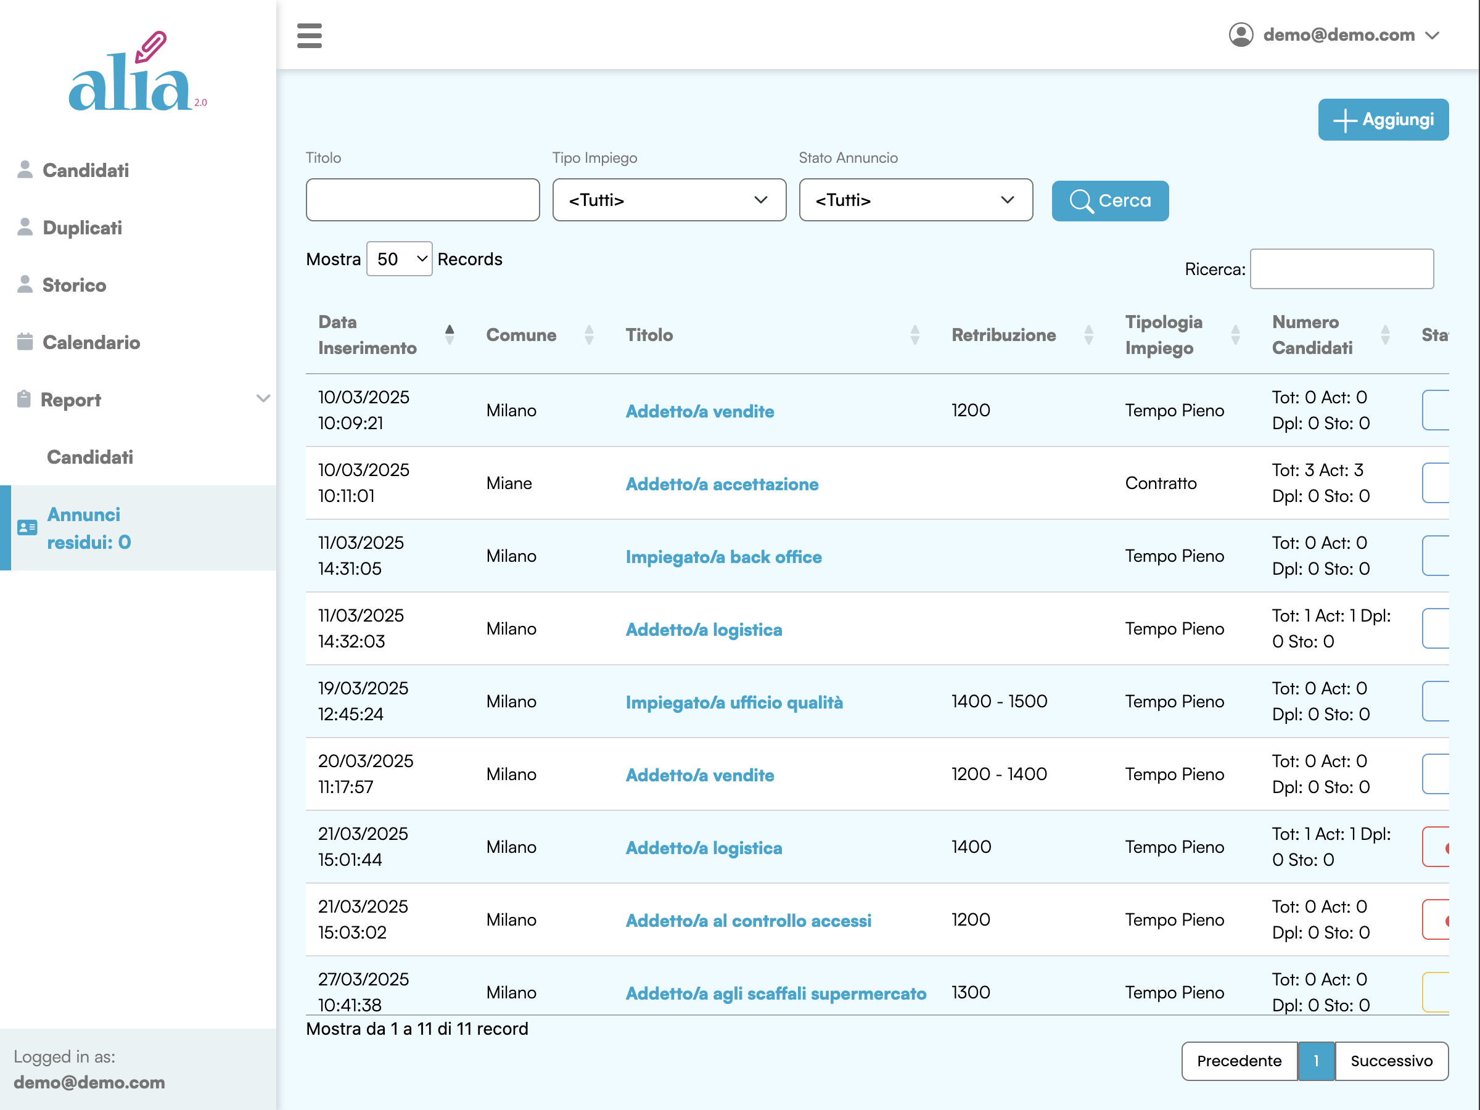Sort by Data Inserimento column arrows
The image size is (1480, 1110).
tap(450, 334)
